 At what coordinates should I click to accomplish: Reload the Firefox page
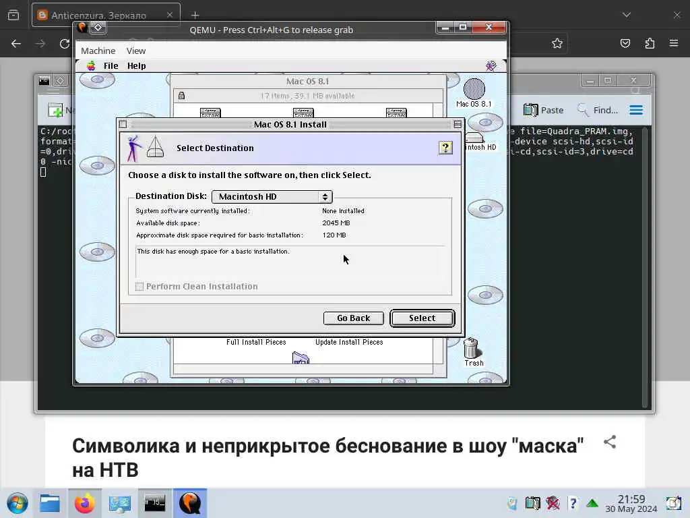[x=65, y=44]
